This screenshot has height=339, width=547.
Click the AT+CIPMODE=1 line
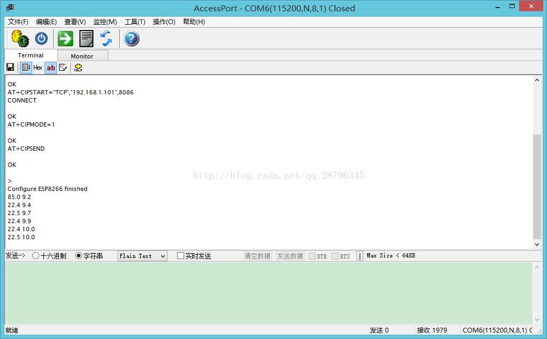[31, 124]
